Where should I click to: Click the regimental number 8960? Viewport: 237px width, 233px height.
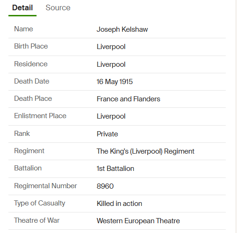tap(105, 186)
